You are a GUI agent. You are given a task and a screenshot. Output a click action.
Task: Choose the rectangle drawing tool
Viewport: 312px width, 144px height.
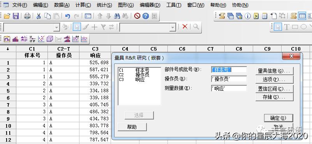[x=295, y=27]
